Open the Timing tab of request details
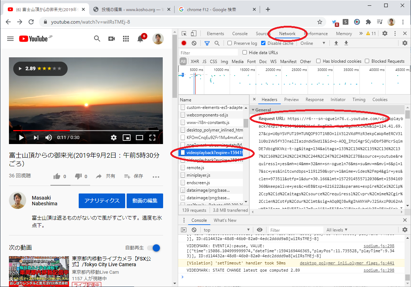 [x=359, y=100]
